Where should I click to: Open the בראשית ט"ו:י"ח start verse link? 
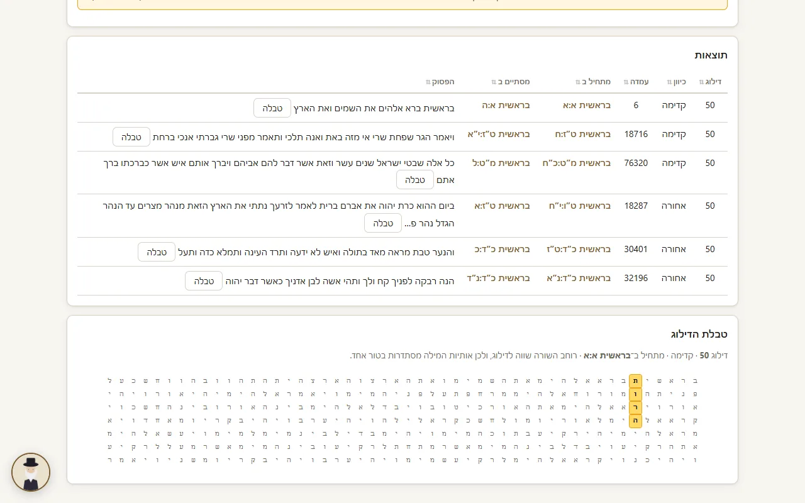[x=580, y=206]
